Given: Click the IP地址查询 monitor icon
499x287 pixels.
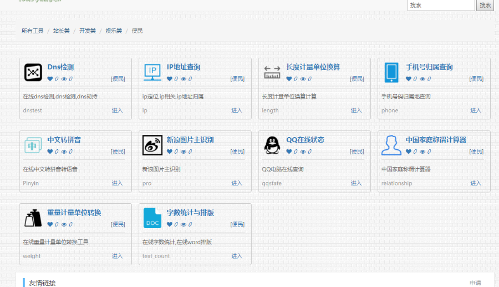Looking at the screenshot, I should (152, 72).
